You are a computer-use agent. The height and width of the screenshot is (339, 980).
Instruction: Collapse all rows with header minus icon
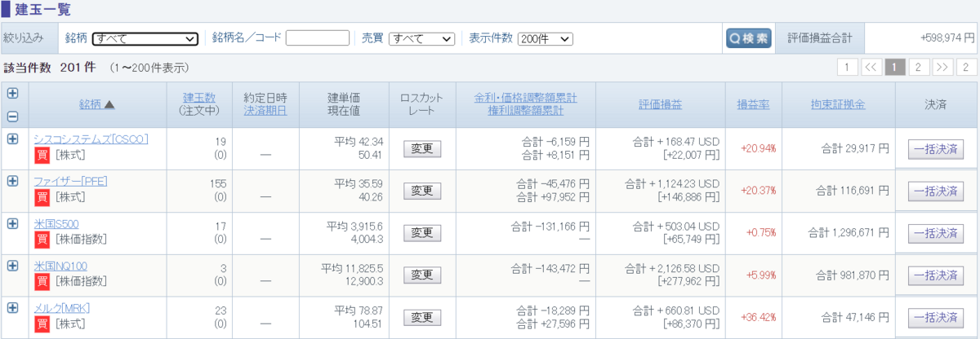coord(12,116)
